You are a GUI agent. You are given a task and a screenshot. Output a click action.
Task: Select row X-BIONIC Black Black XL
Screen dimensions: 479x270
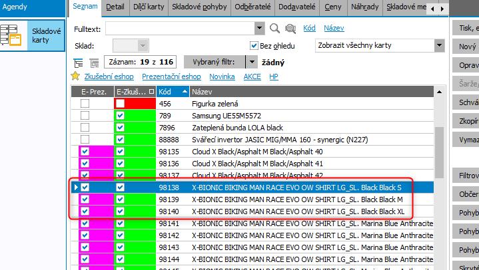point(252,211)
